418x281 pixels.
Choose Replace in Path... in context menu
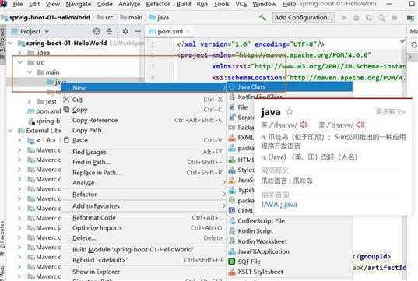pos(143,173)
